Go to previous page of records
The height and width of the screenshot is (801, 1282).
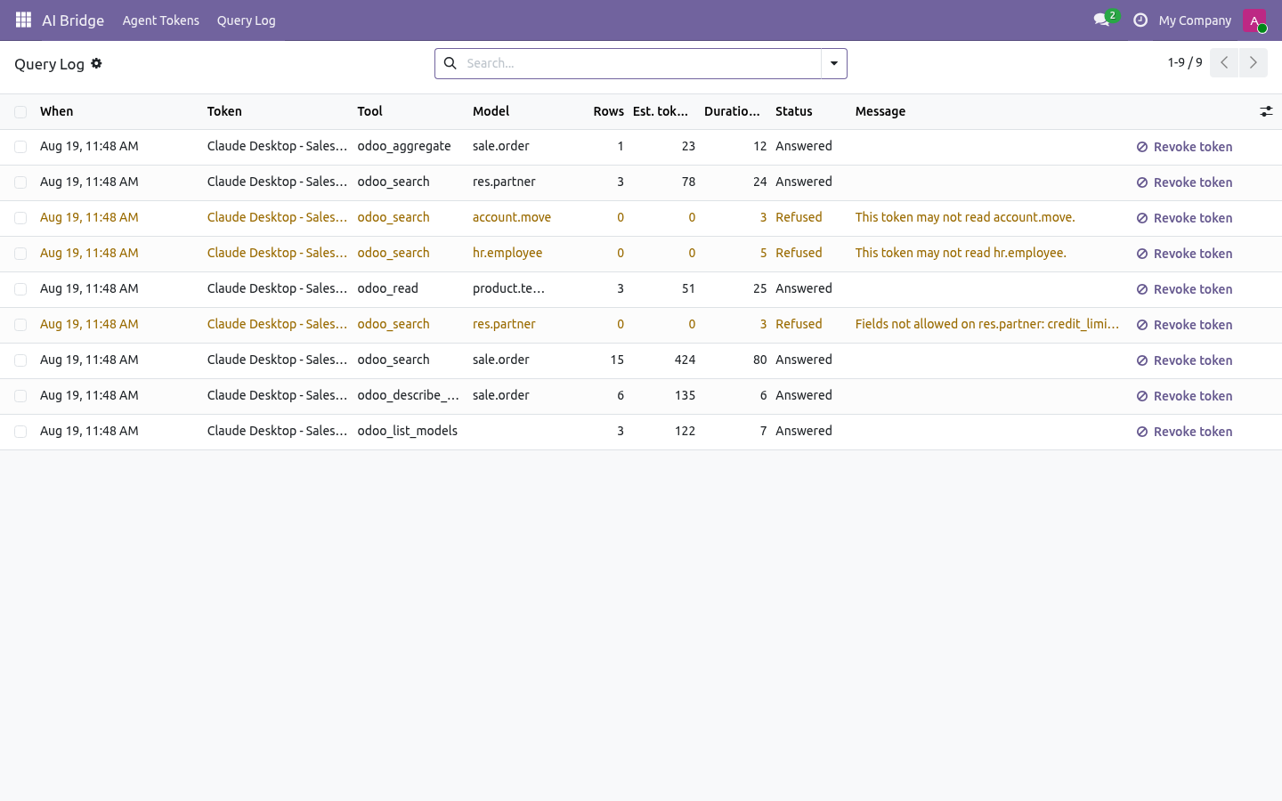click(x=1224, y=63)
